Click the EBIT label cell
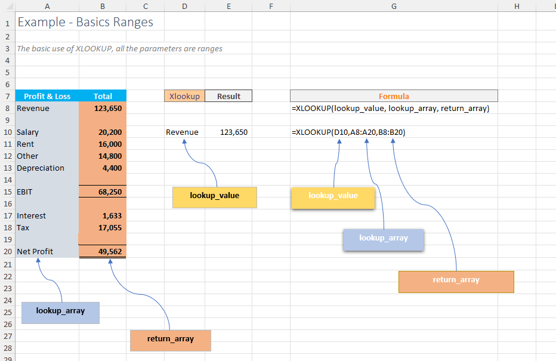Viewport: 556px width, 361px height. [x=47, y=192]
